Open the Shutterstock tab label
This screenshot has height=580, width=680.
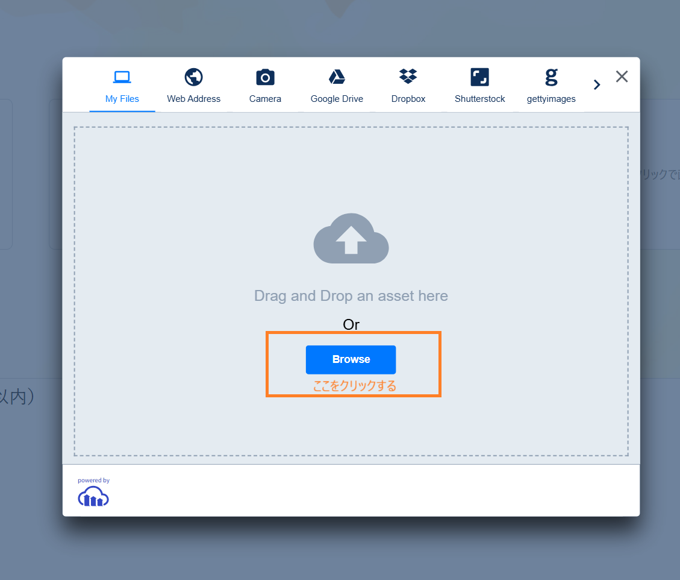[479, 99]
